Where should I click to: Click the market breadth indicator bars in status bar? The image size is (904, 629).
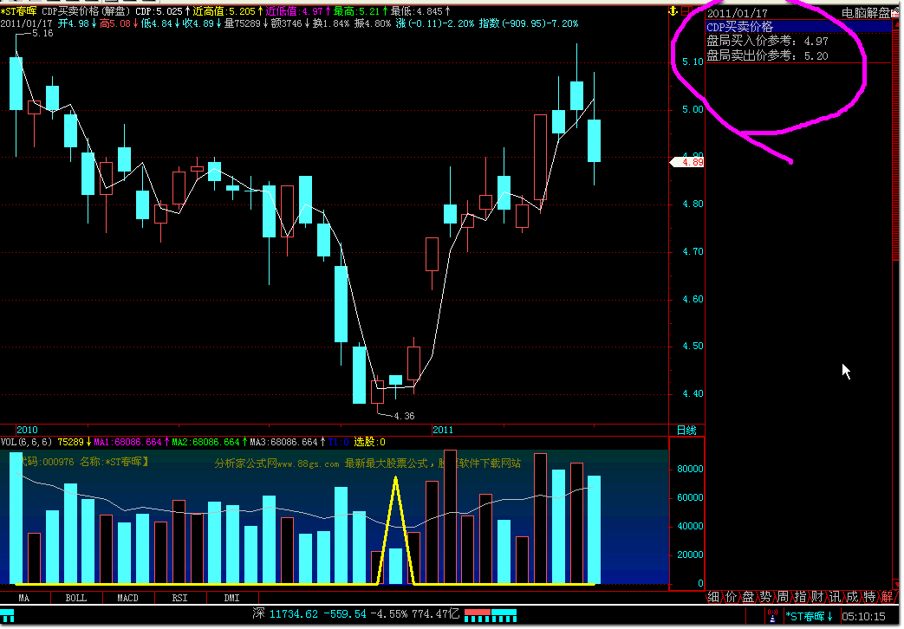(491, 615)
